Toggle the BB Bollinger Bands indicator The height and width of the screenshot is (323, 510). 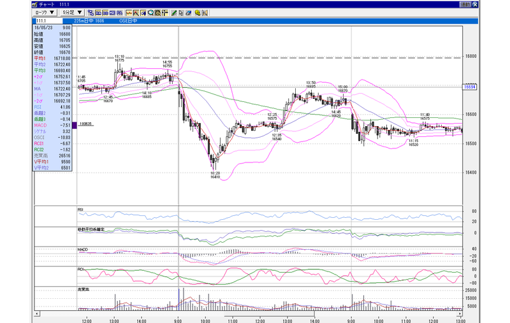105,13
